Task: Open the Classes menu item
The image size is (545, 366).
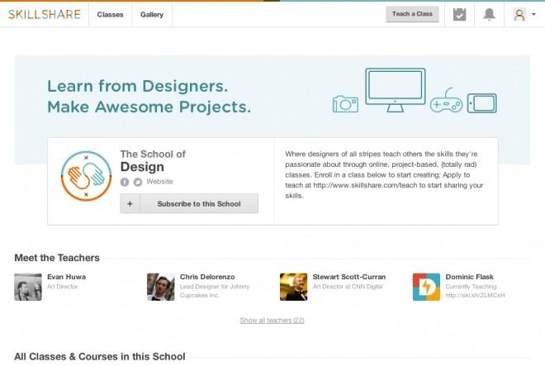Action: pyautogui.click(x=110, y=15)
